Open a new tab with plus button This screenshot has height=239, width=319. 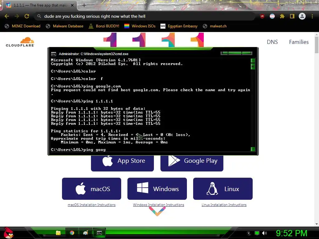click(84, 5)
